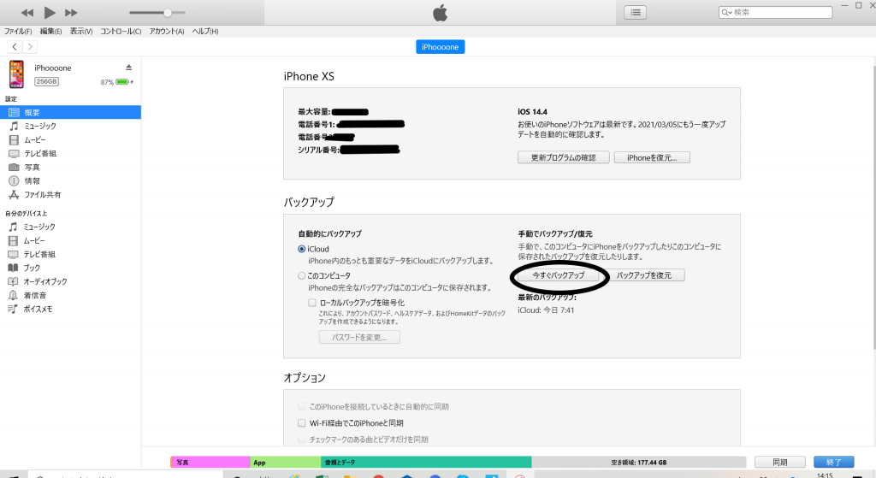Viewport: 876px width, 478px height.
Task: Click the 終了 button
Action: pyautogui.click(x=833, y=462)
